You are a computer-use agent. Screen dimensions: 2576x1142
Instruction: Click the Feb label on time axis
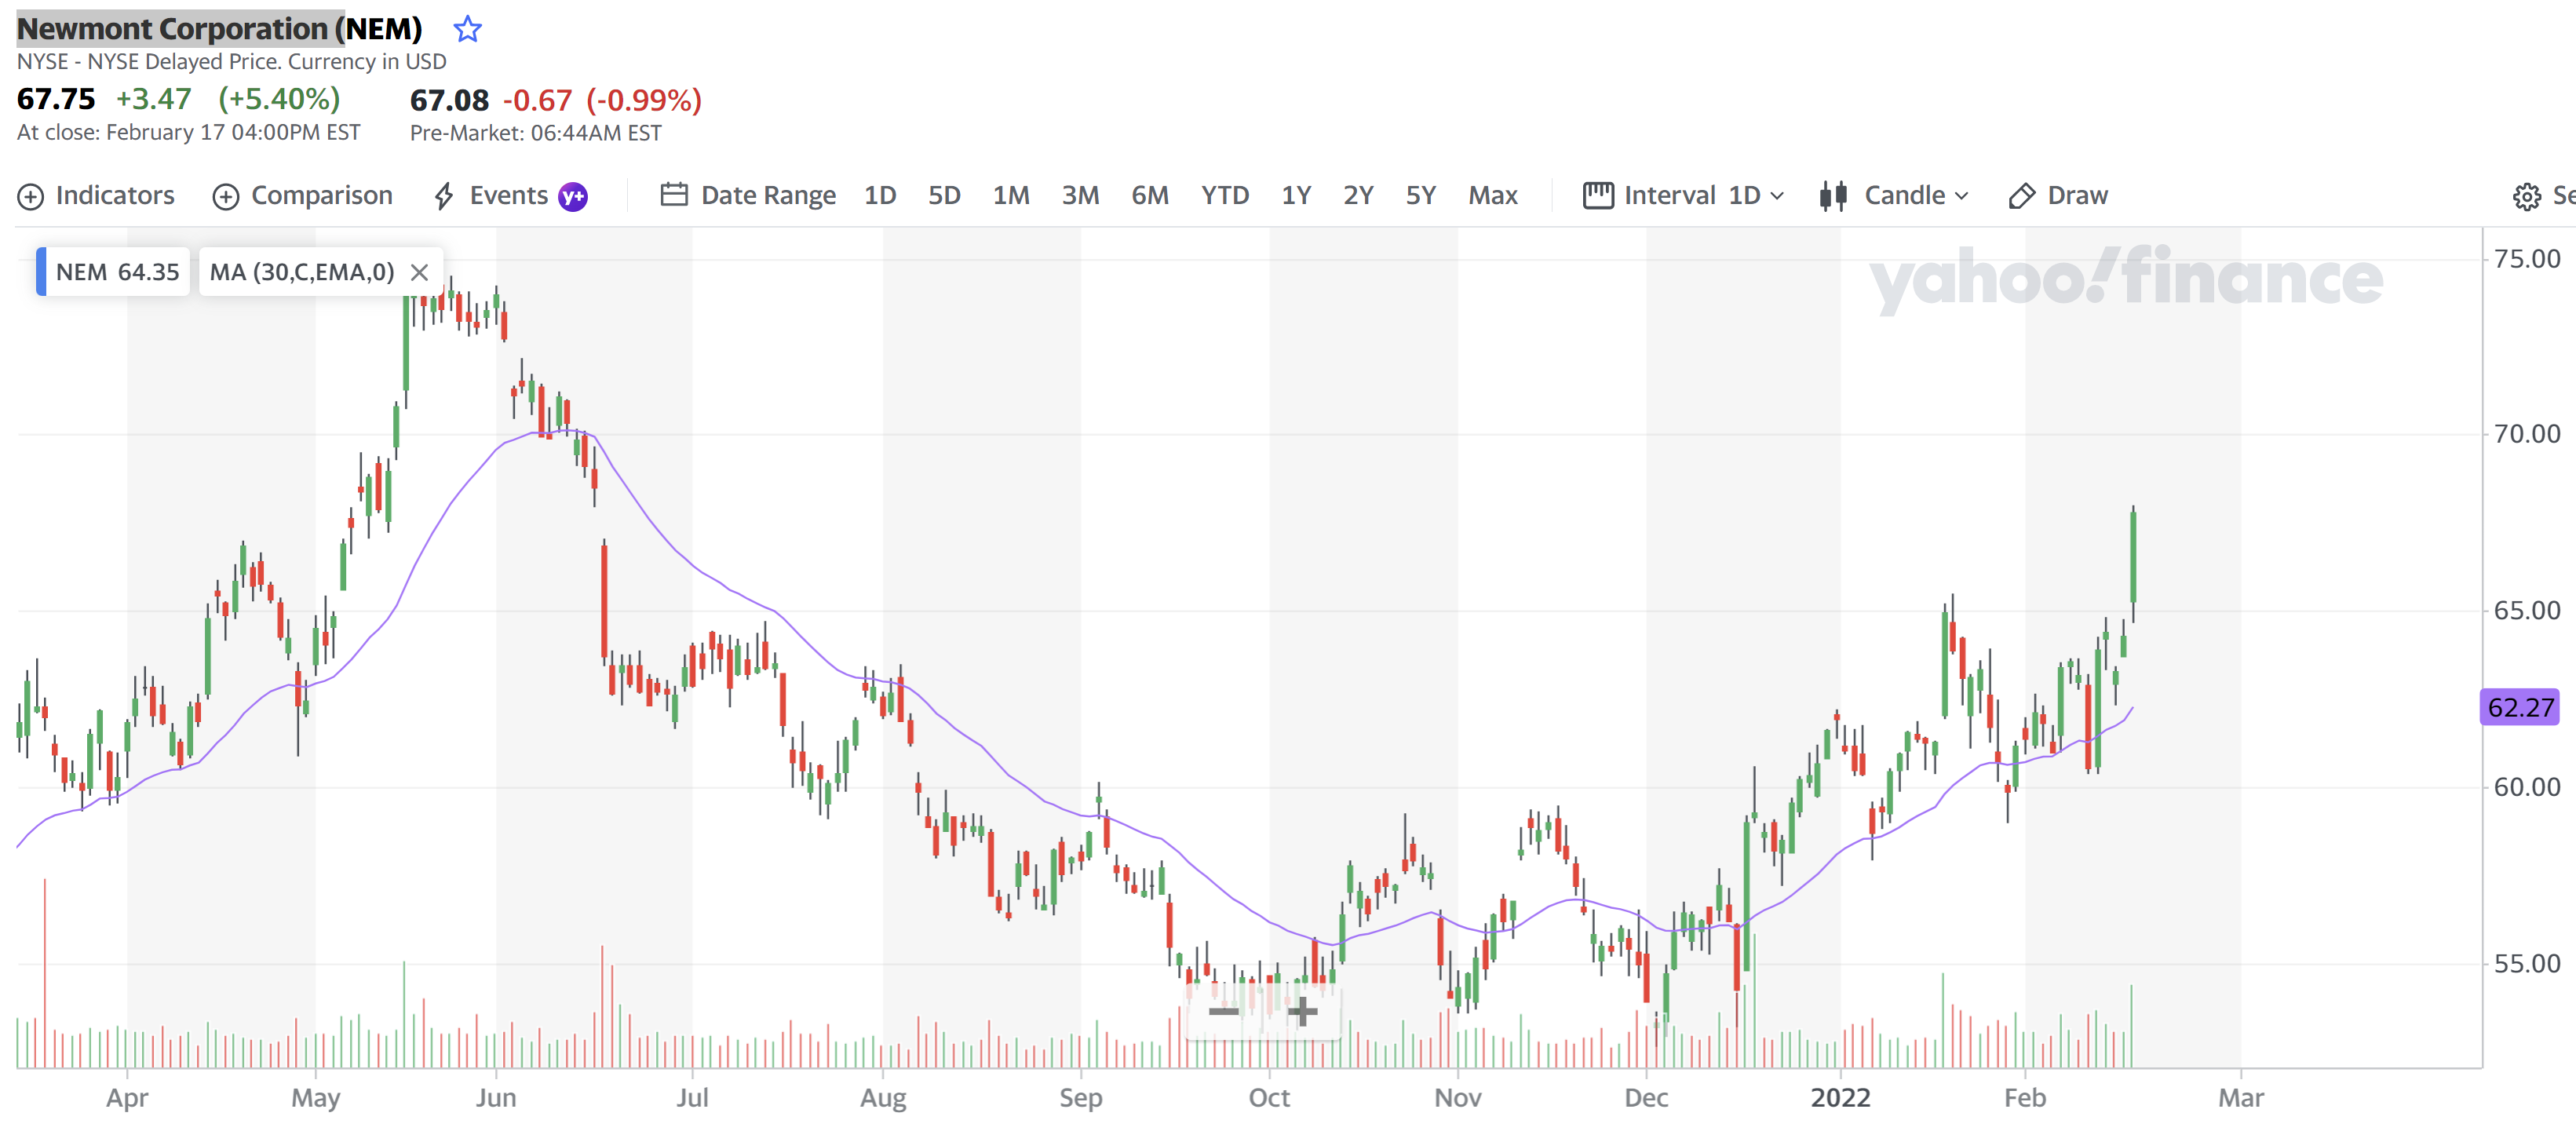[2025, 1098]
